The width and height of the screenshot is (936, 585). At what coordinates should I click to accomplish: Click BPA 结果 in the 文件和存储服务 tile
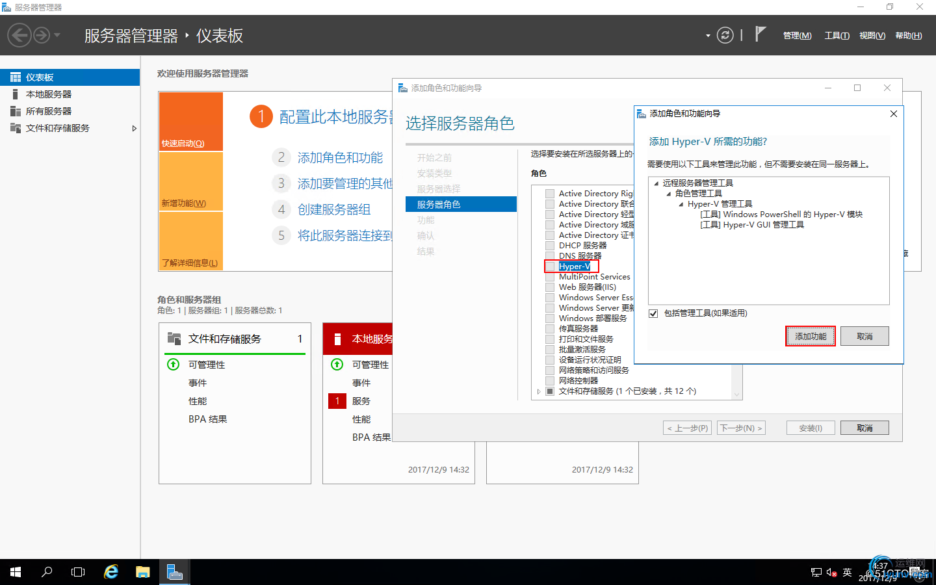[208, 419]
